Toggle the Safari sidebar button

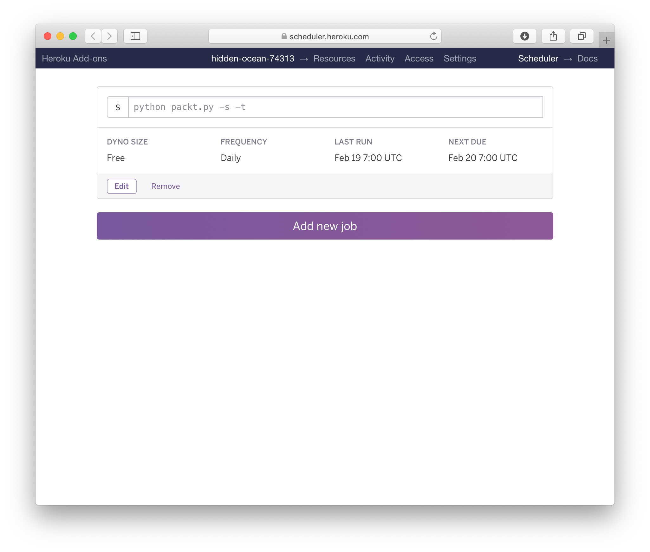pos(135,36)
